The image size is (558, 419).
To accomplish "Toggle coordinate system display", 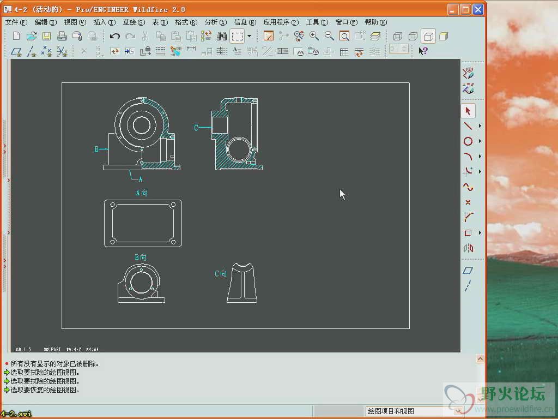I will (62, 51).
